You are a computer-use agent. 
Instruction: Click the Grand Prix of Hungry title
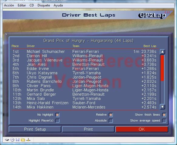click(x=88, y=41)
